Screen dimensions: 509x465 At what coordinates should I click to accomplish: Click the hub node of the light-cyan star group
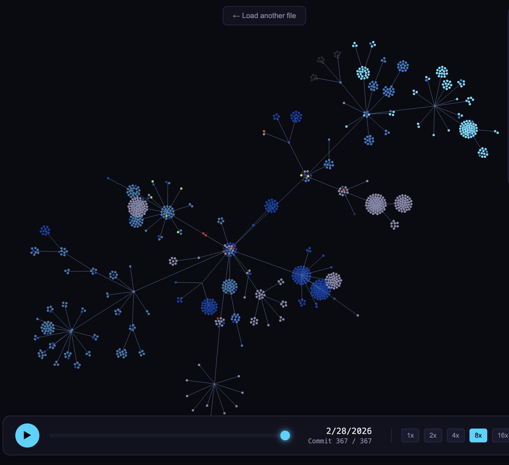435,106
